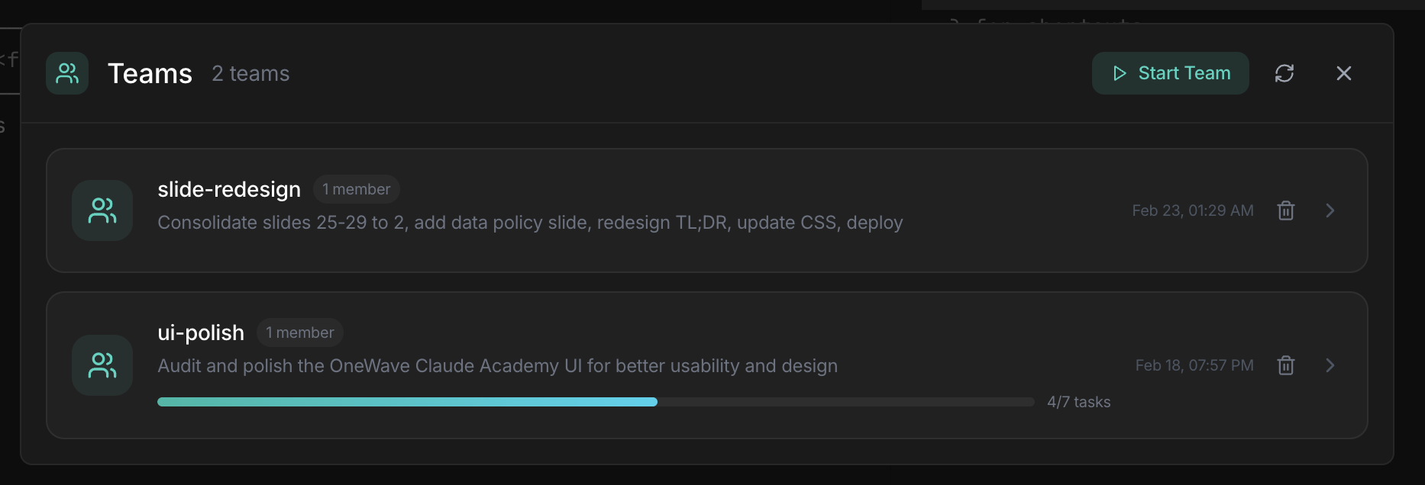Click the 1 member badge on ui-polish

[x=299, y=332]
